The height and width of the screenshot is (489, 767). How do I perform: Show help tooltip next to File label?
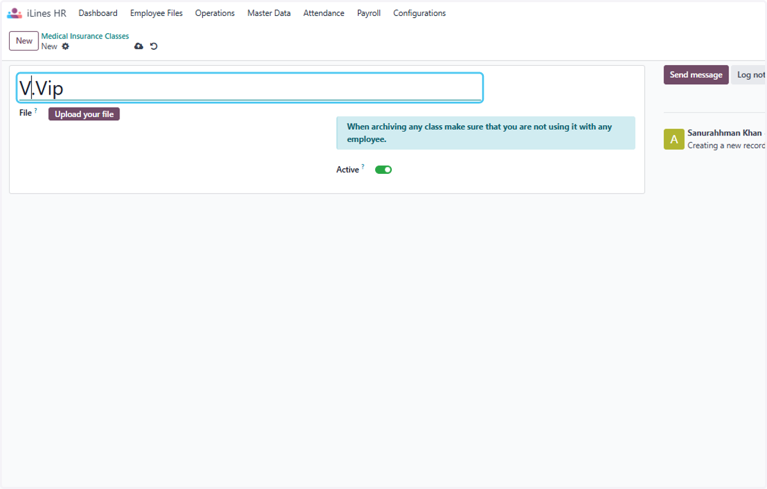(x=36, y=111)
